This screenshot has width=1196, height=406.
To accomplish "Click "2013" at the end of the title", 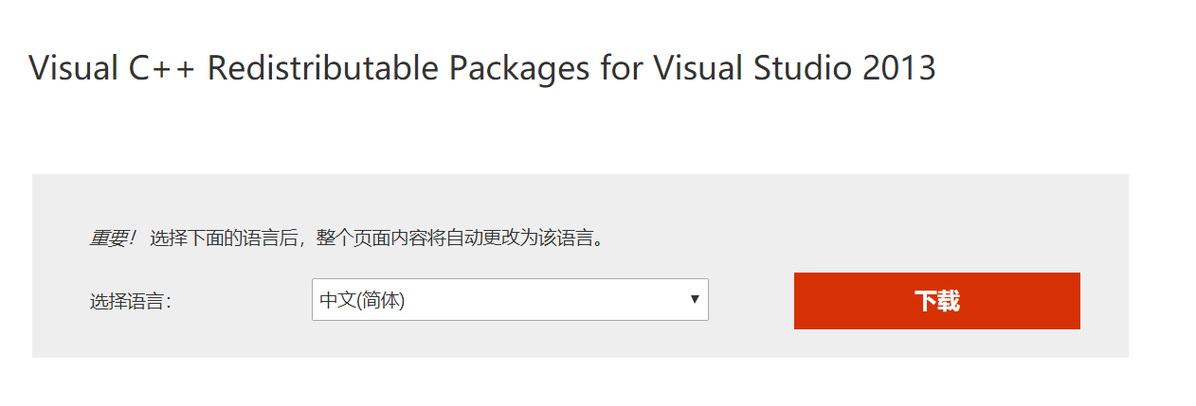I will [x=898, y=68].
